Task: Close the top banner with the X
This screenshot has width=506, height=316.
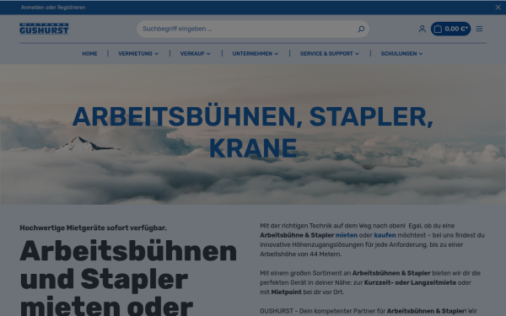Action: point(498,8)
